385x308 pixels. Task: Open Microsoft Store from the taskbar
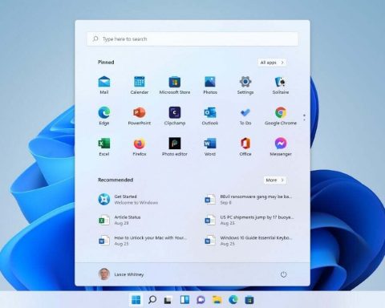point(249,300)
